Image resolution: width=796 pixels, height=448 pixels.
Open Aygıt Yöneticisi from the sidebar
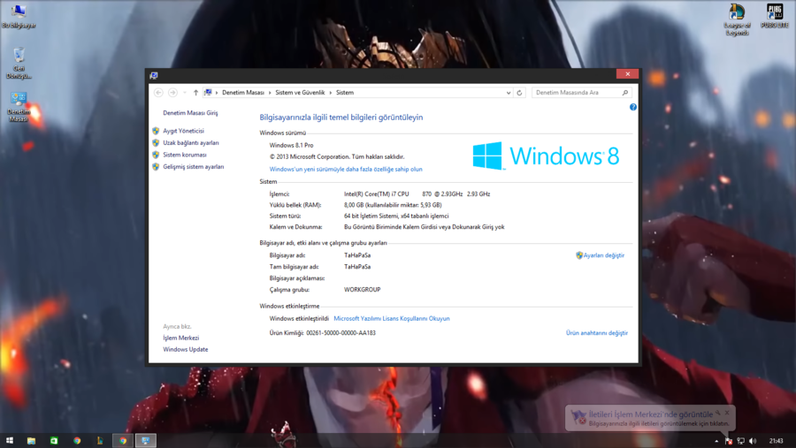point(183,131)
